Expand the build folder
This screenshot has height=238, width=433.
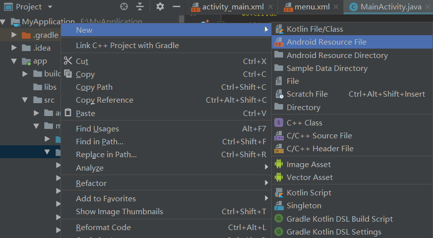coord(25,74)
